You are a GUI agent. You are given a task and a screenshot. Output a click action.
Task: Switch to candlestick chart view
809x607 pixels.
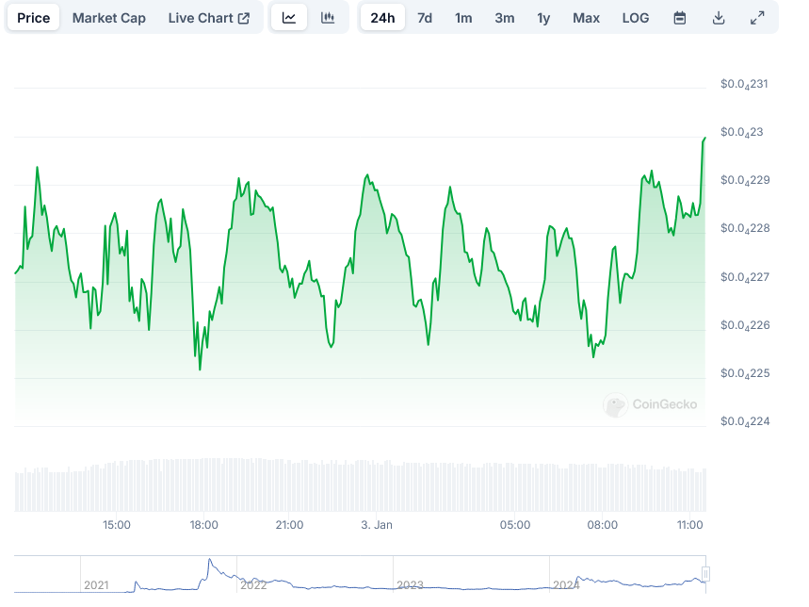[328, 18]
